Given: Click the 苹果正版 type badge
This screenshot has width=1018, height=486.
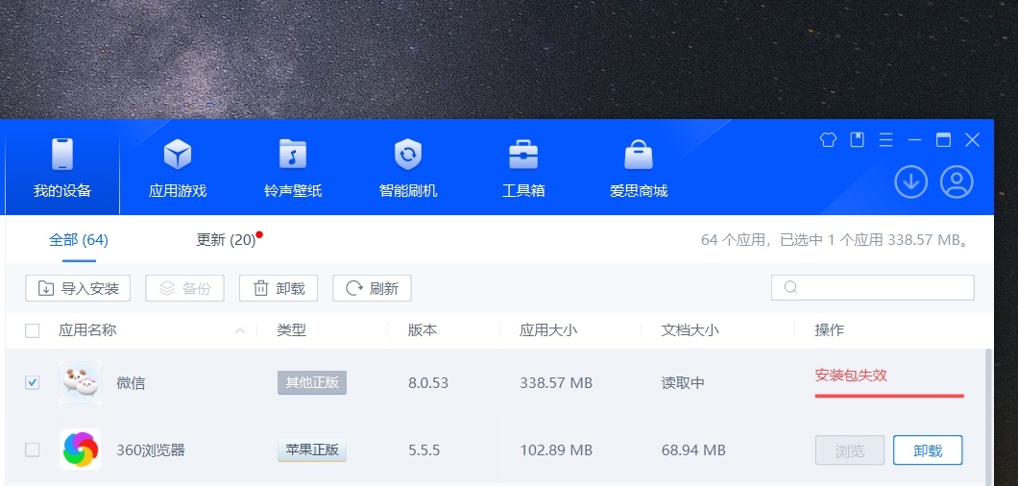Looking at the screenshot, I should pyautogui.click(x=312, y=449).
